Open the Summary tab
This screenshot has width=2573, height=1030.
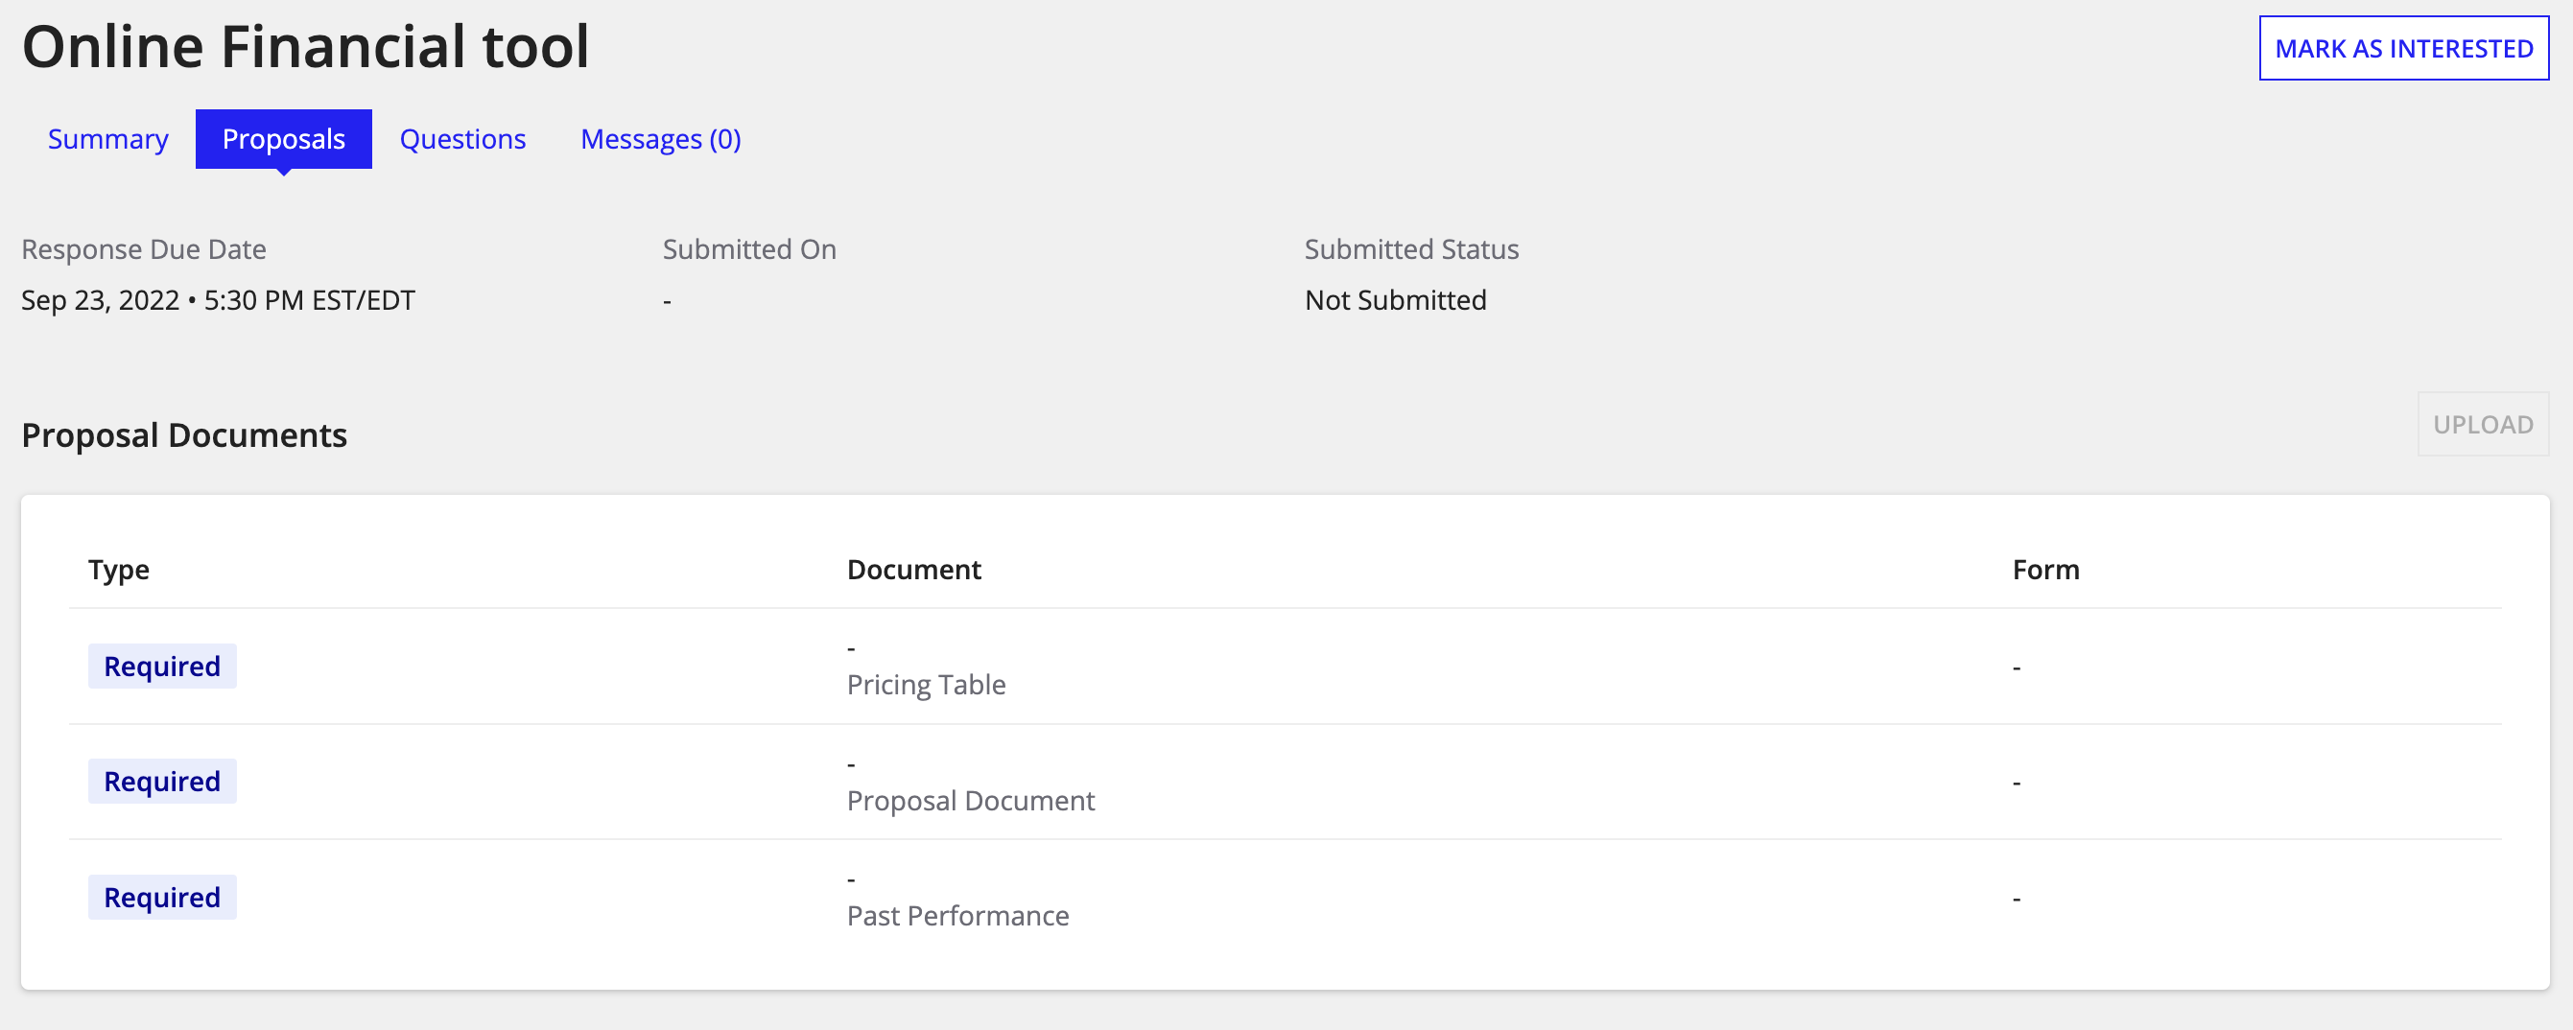pos(107,139)
